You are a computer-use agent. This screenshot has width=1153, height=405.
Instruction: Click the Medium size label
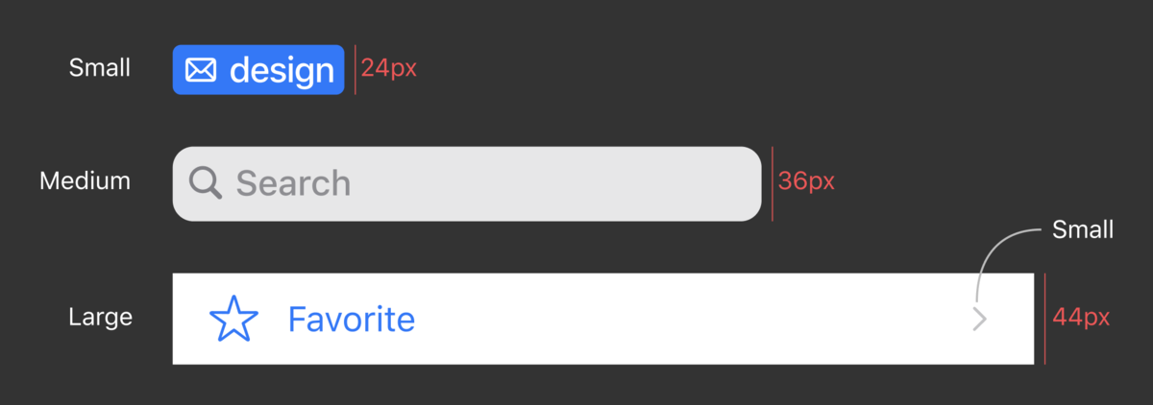click(86, 180)
